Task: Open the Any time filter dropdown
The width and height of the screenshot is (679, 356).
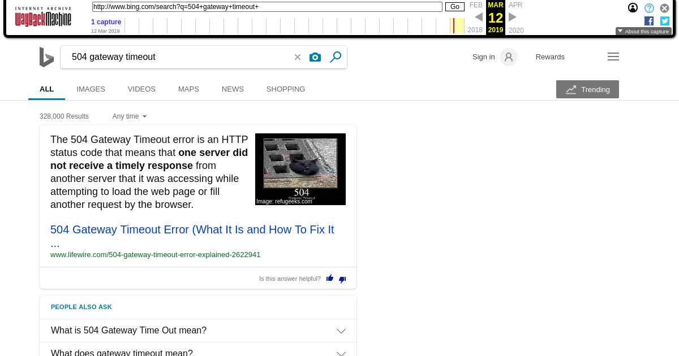Action: pos(130,116)
